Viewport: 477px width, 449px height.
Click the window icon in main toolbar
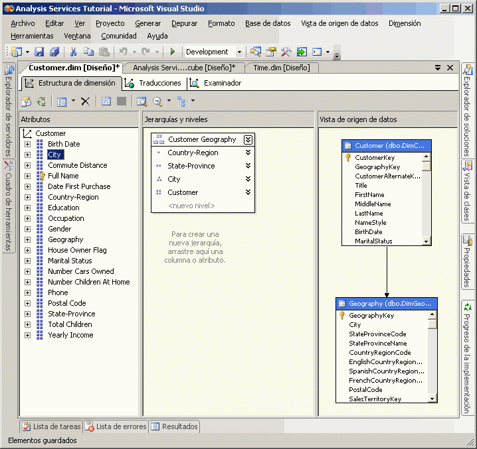(317, 52)
